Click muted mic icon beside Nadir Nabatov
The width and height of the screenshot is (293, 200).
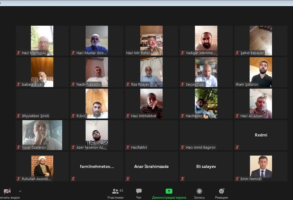point(73,84)
